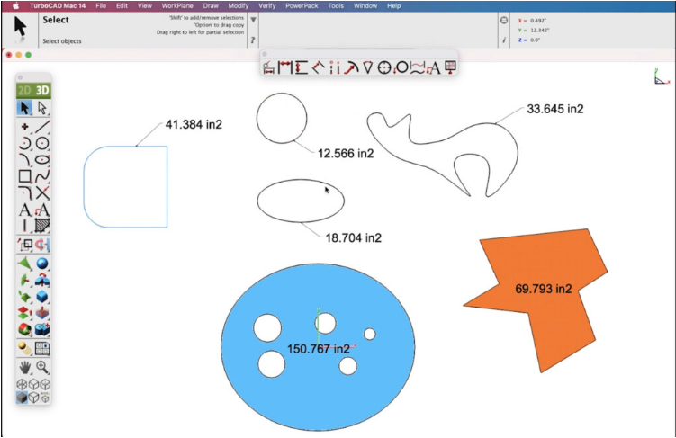Pick the Ellipse tool in tool palette

pyautogui.click(x=42, y=159)
